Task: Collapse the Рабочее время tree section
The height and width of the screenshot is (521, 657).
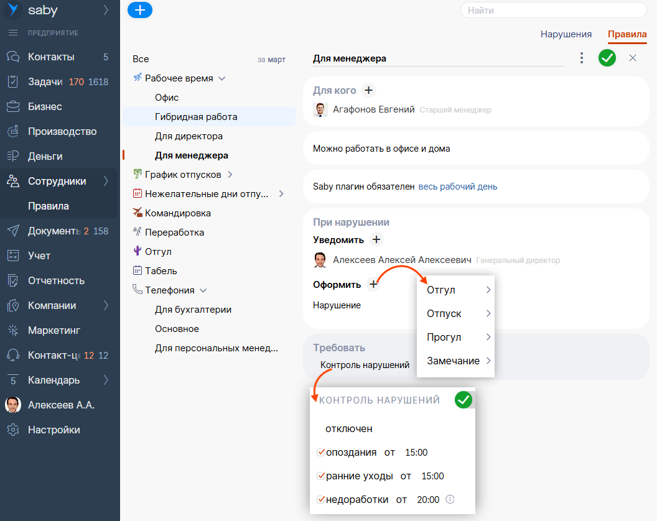Action: point(221,78)
